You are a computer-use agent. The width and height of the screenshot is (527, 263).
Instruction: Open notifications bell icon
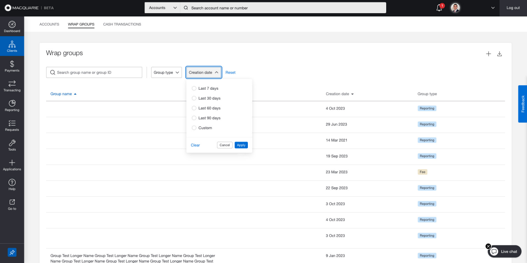tap(439, 8)
